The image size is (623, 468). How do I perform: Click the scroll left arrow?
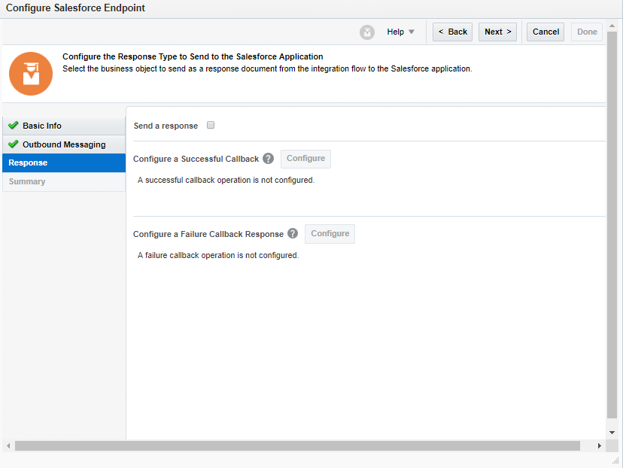click(8, 445)
